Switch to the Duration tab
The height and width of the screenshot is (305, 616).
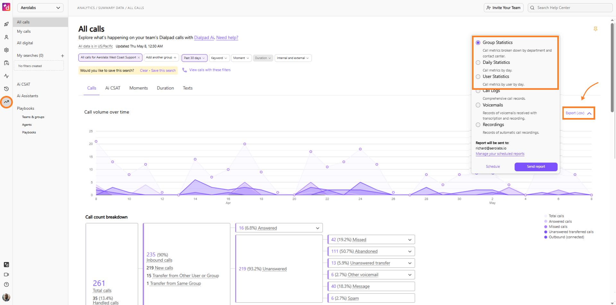click(x=165, y=88)
